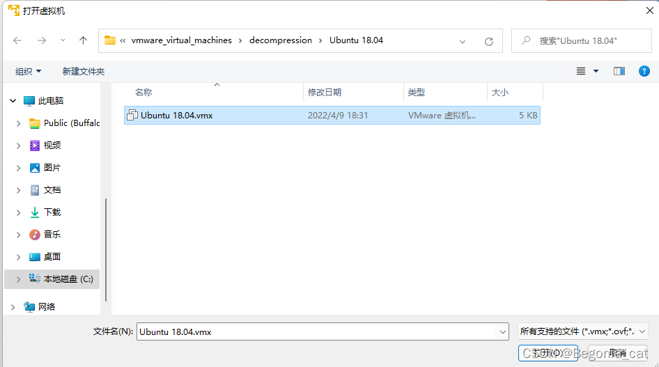Show hidden path segments chevron
The height and width of the screenshot is (367, 659).
pyautogui.click(x=123, y=40)
